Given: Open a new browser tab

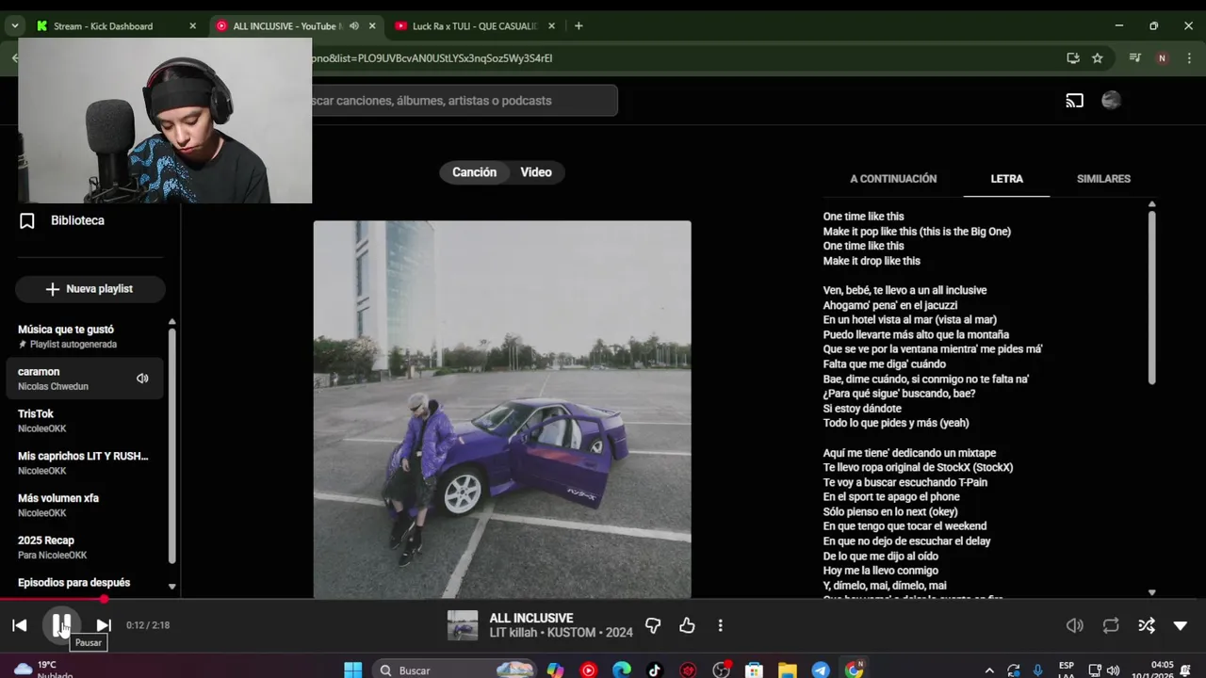Looking at the screenshot, I should (579, 26).
